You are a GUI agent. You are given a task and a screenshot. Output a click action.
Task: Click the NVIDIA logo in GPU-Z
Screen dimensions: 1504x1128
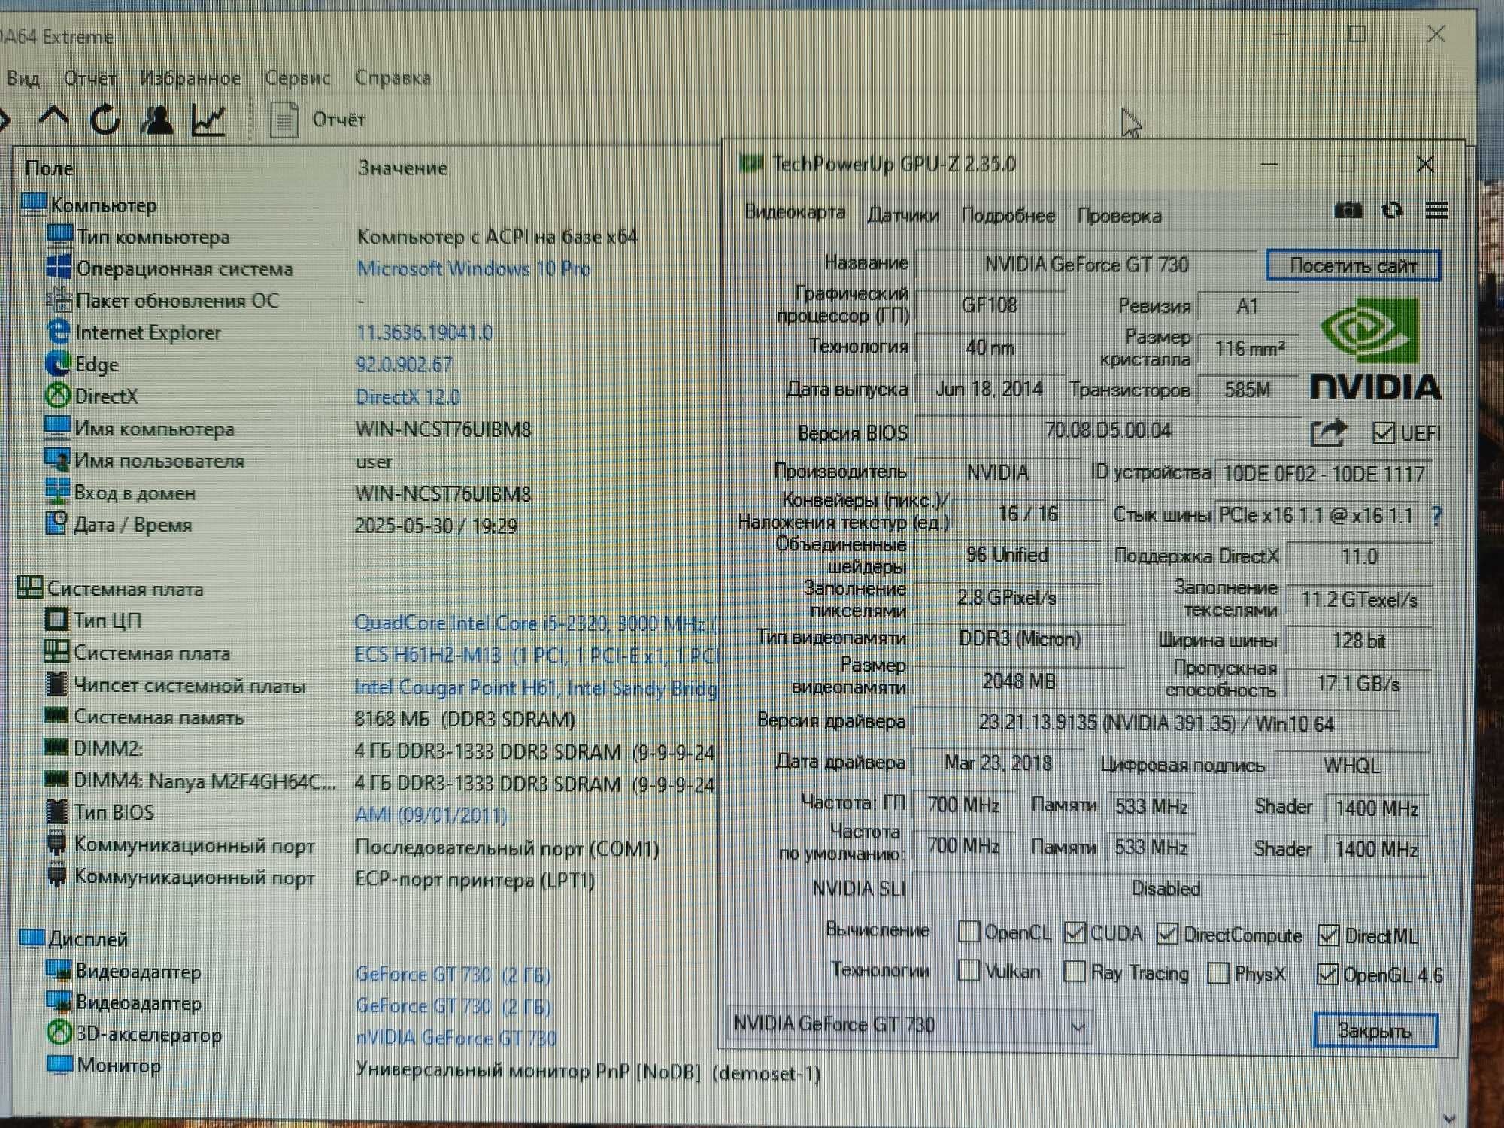[x=1375, y=350]
